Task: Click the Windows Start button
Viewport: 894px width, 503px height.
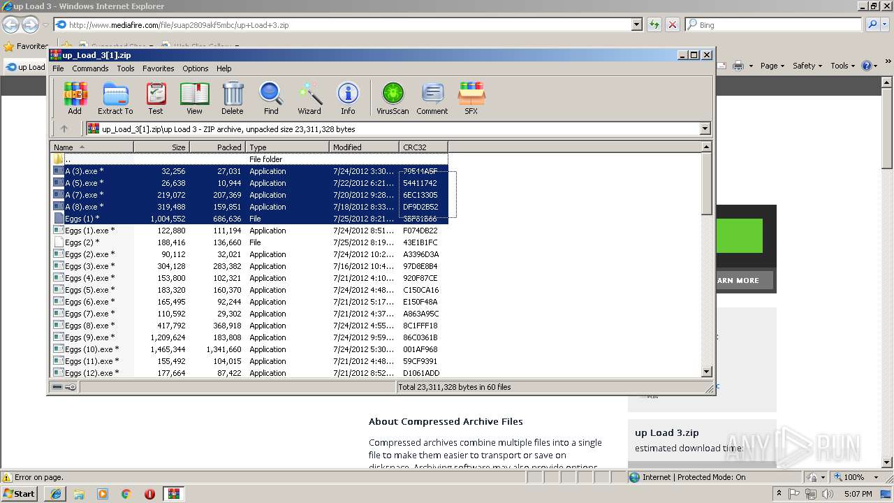Action: coord(20,494)
